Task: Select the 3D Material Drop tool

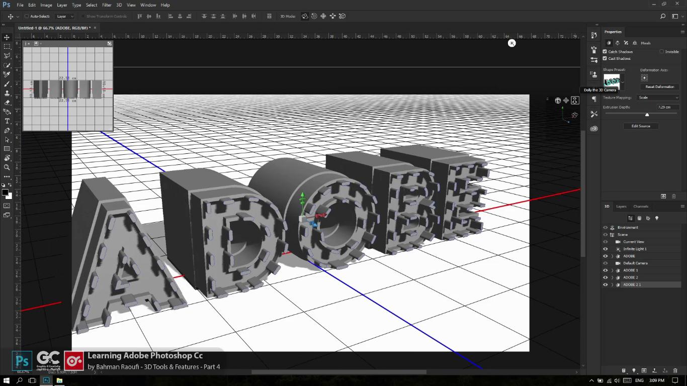Action: click(7, 112)
